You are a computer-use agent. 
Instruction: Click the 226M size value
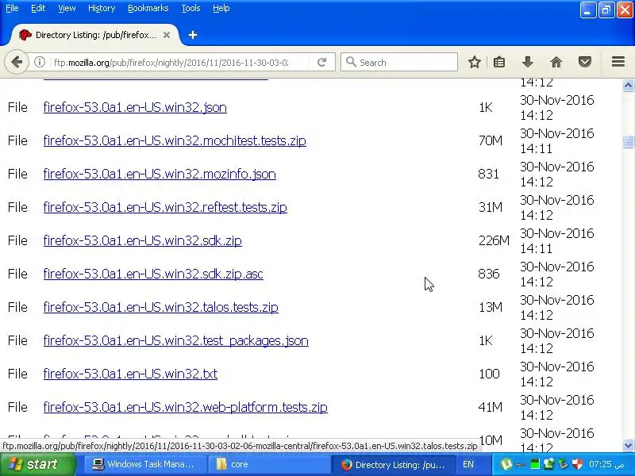tap(494, 240)
